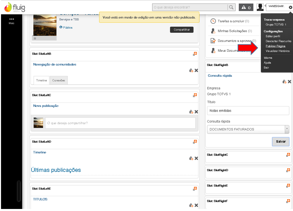Toggle lock on Nova publicação widget
The width and height of the screenshot is (293, 211).
[x=191, y=112]
